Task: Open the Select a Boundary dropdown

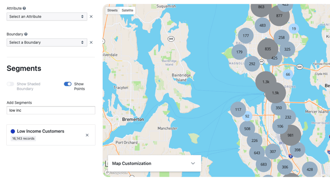Action: pos(47,43)
